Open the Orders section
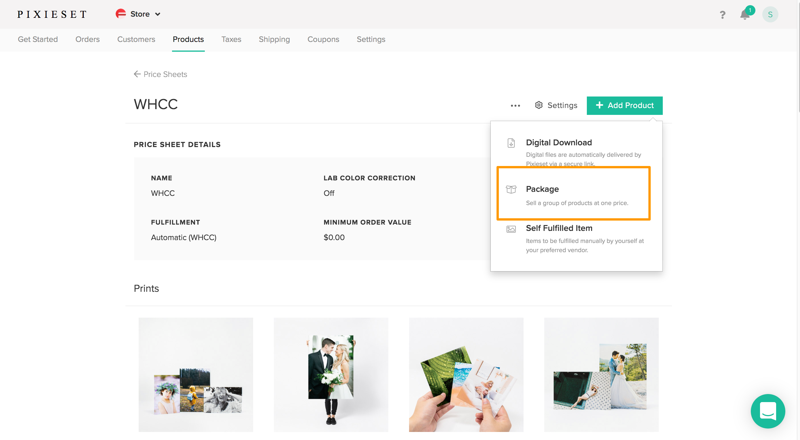 (87, 39)
